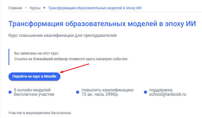Go to Курсы in the breadcrumb
The height and width of the screenshot is (118, 202).
(35, 8)
